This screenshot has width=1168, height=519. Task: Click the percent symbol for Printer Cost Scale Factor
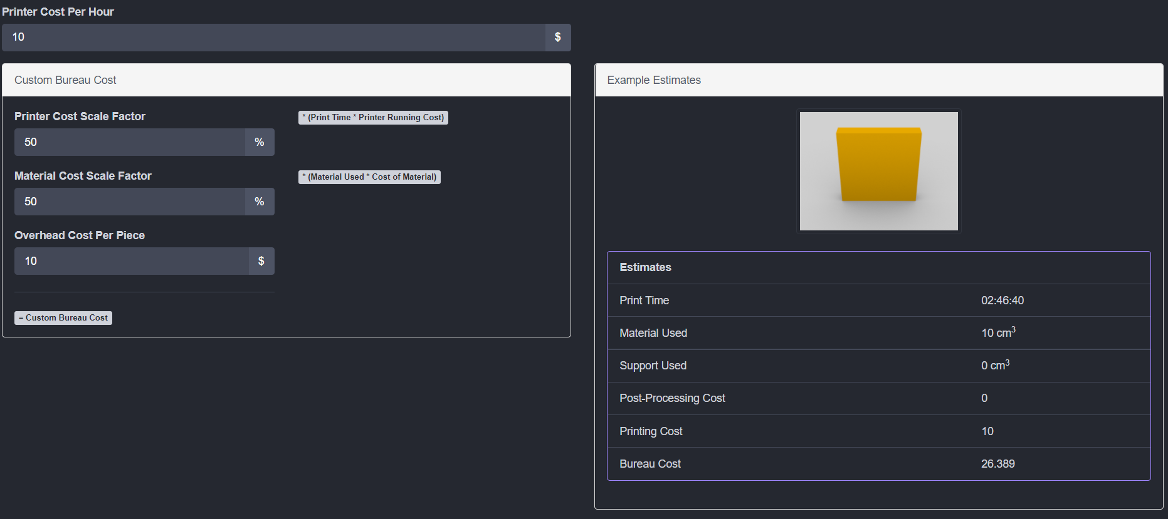259,142
